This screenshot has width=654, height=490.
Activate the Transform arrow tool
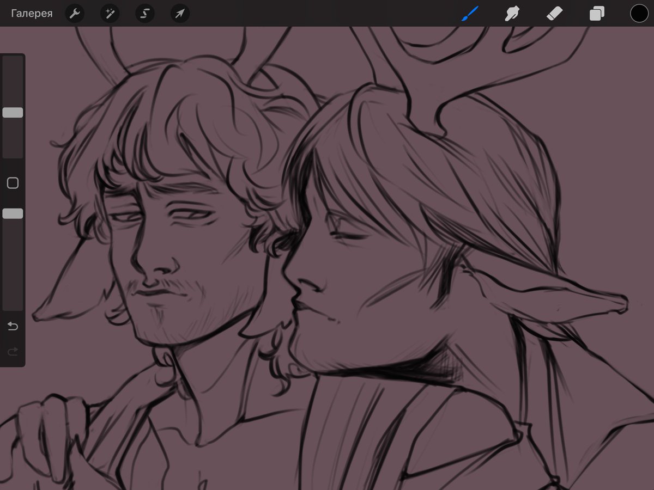(180, 14)
